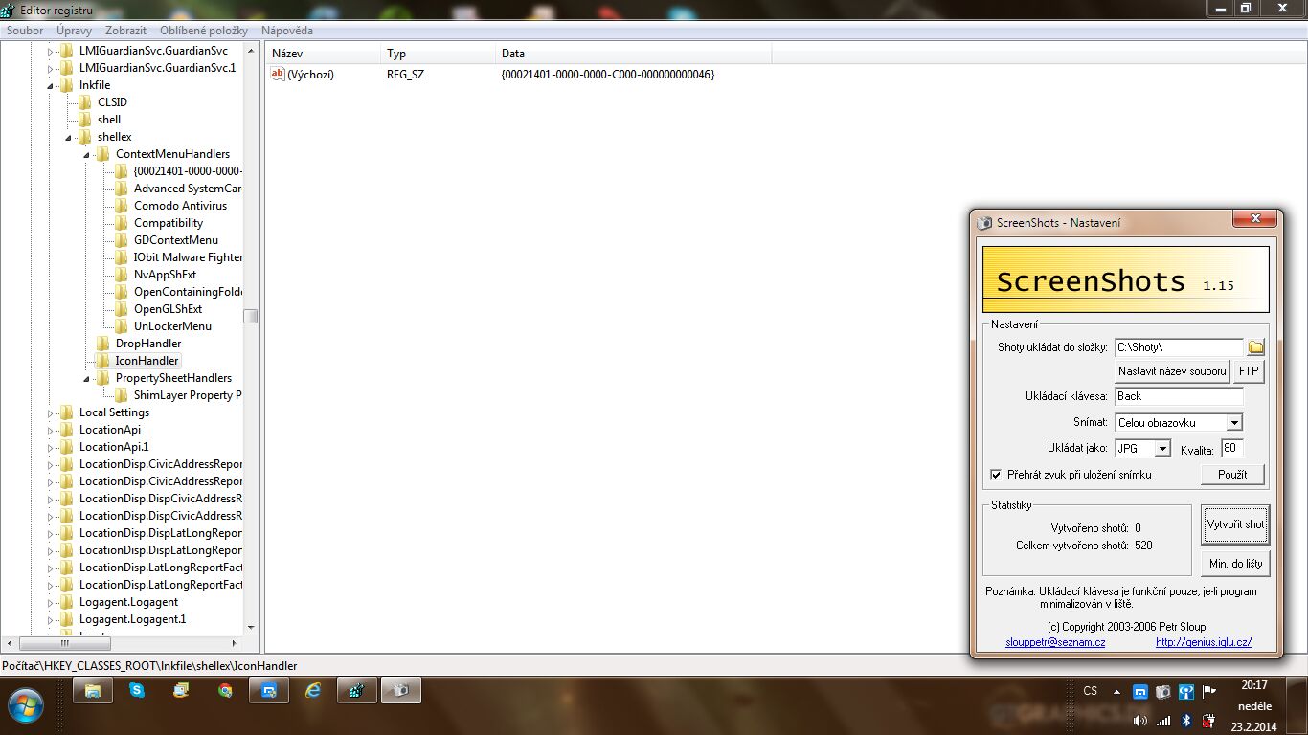Open the Zobrazit menu
This screenshot has height=735, width=1308.
(x=126, y=31)
